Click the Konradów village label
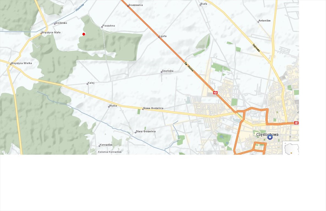The image size is (326, 211). (106, 145)
